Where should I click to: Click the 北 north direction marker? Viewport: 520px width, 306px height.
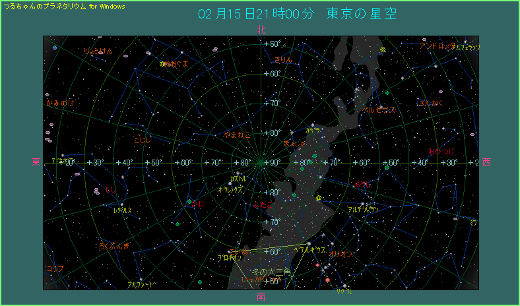[x=261, y=30]
